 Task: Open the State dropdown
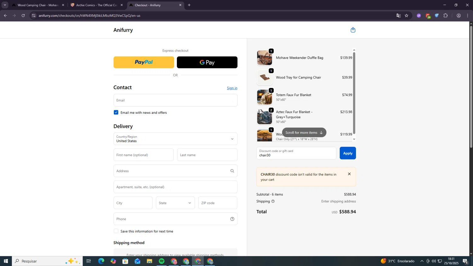[175, 203]
